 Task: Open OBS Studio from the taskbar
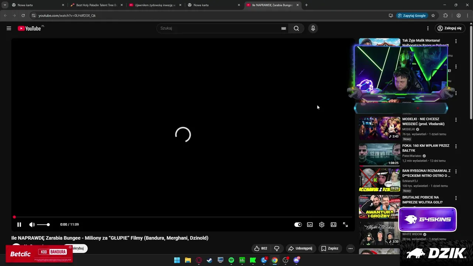coord(286,260)
